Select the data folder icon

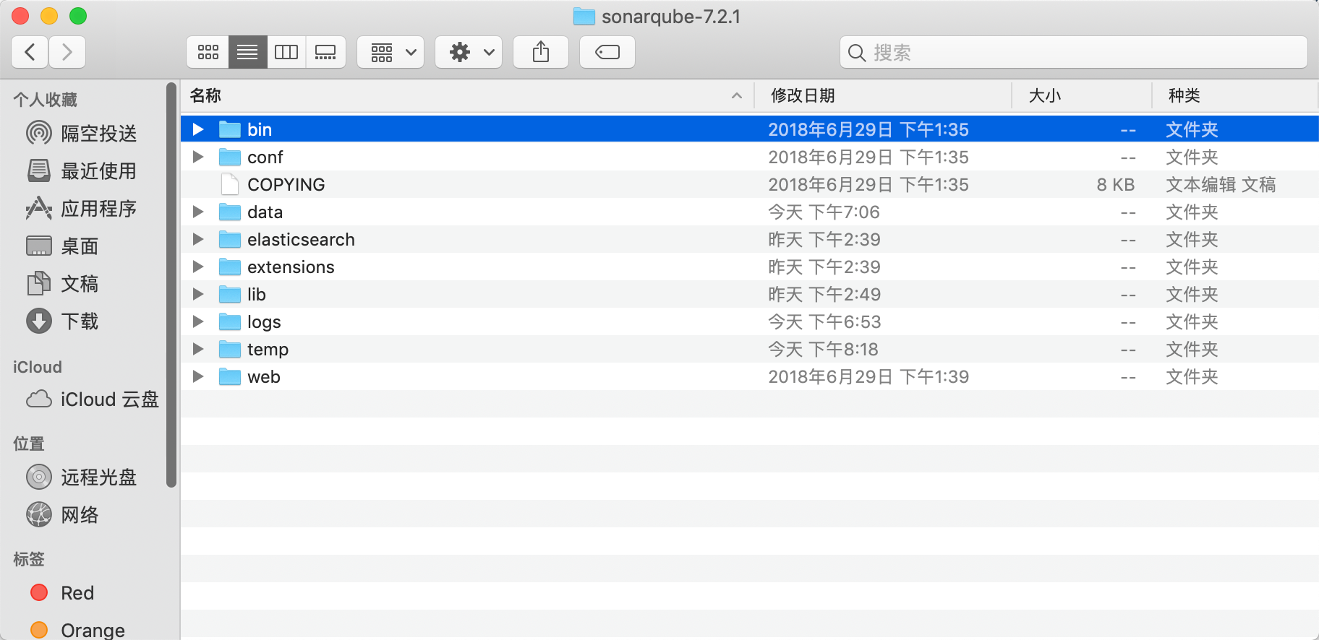(230, 212)
